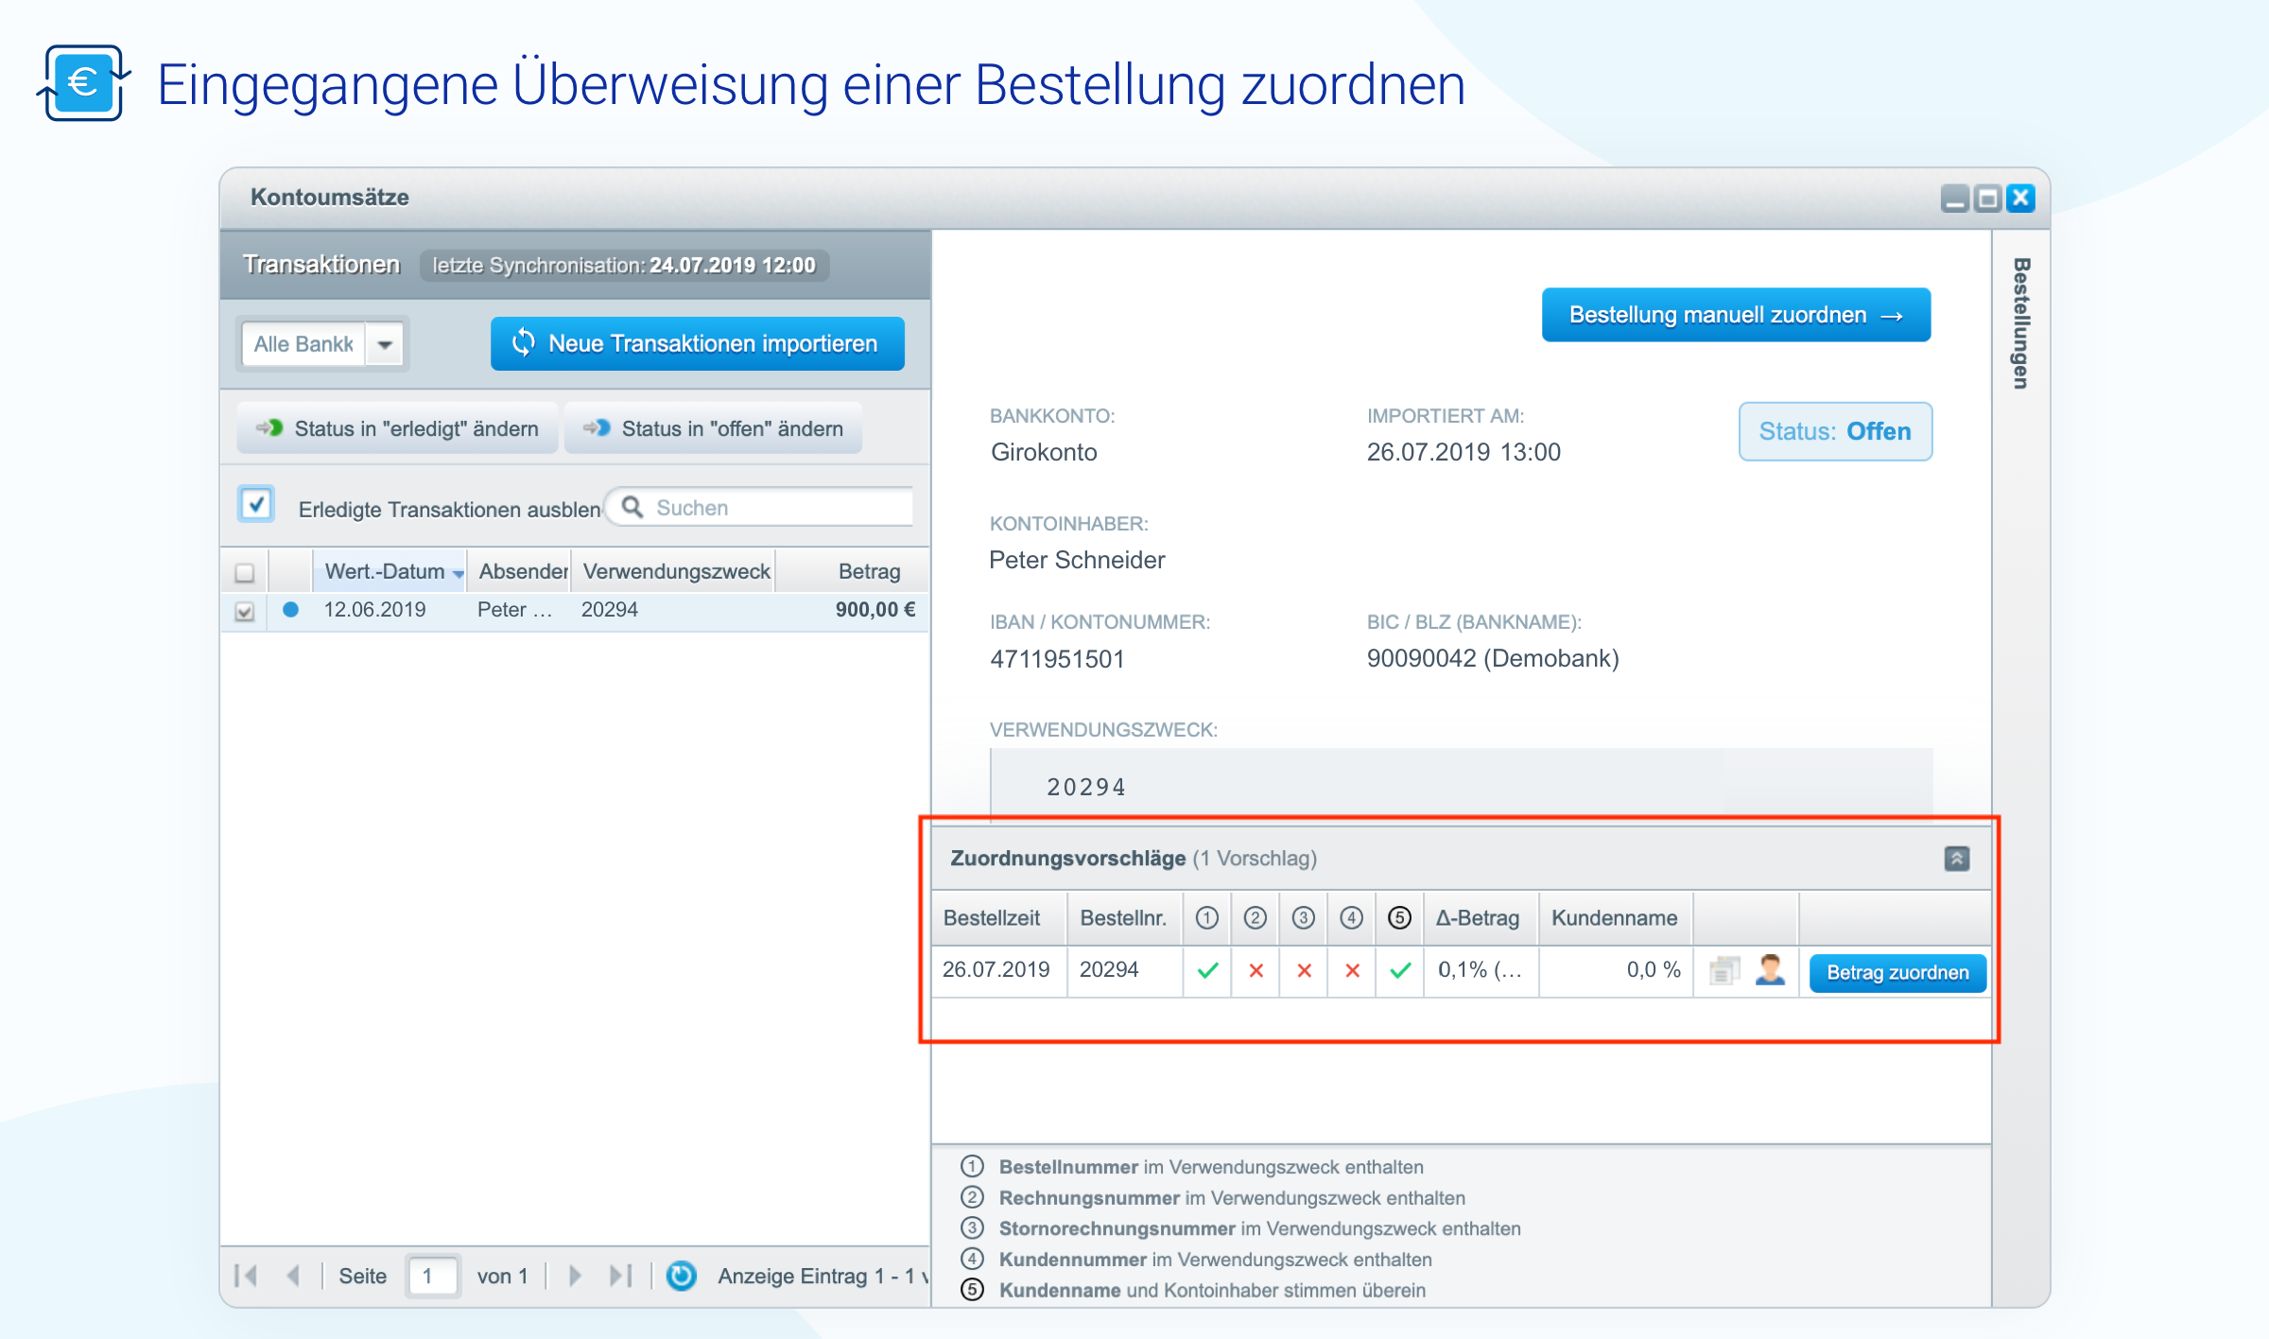Go to previous page arrow
Viewport: 2269px width, 1339px height.
point(293,1276)
